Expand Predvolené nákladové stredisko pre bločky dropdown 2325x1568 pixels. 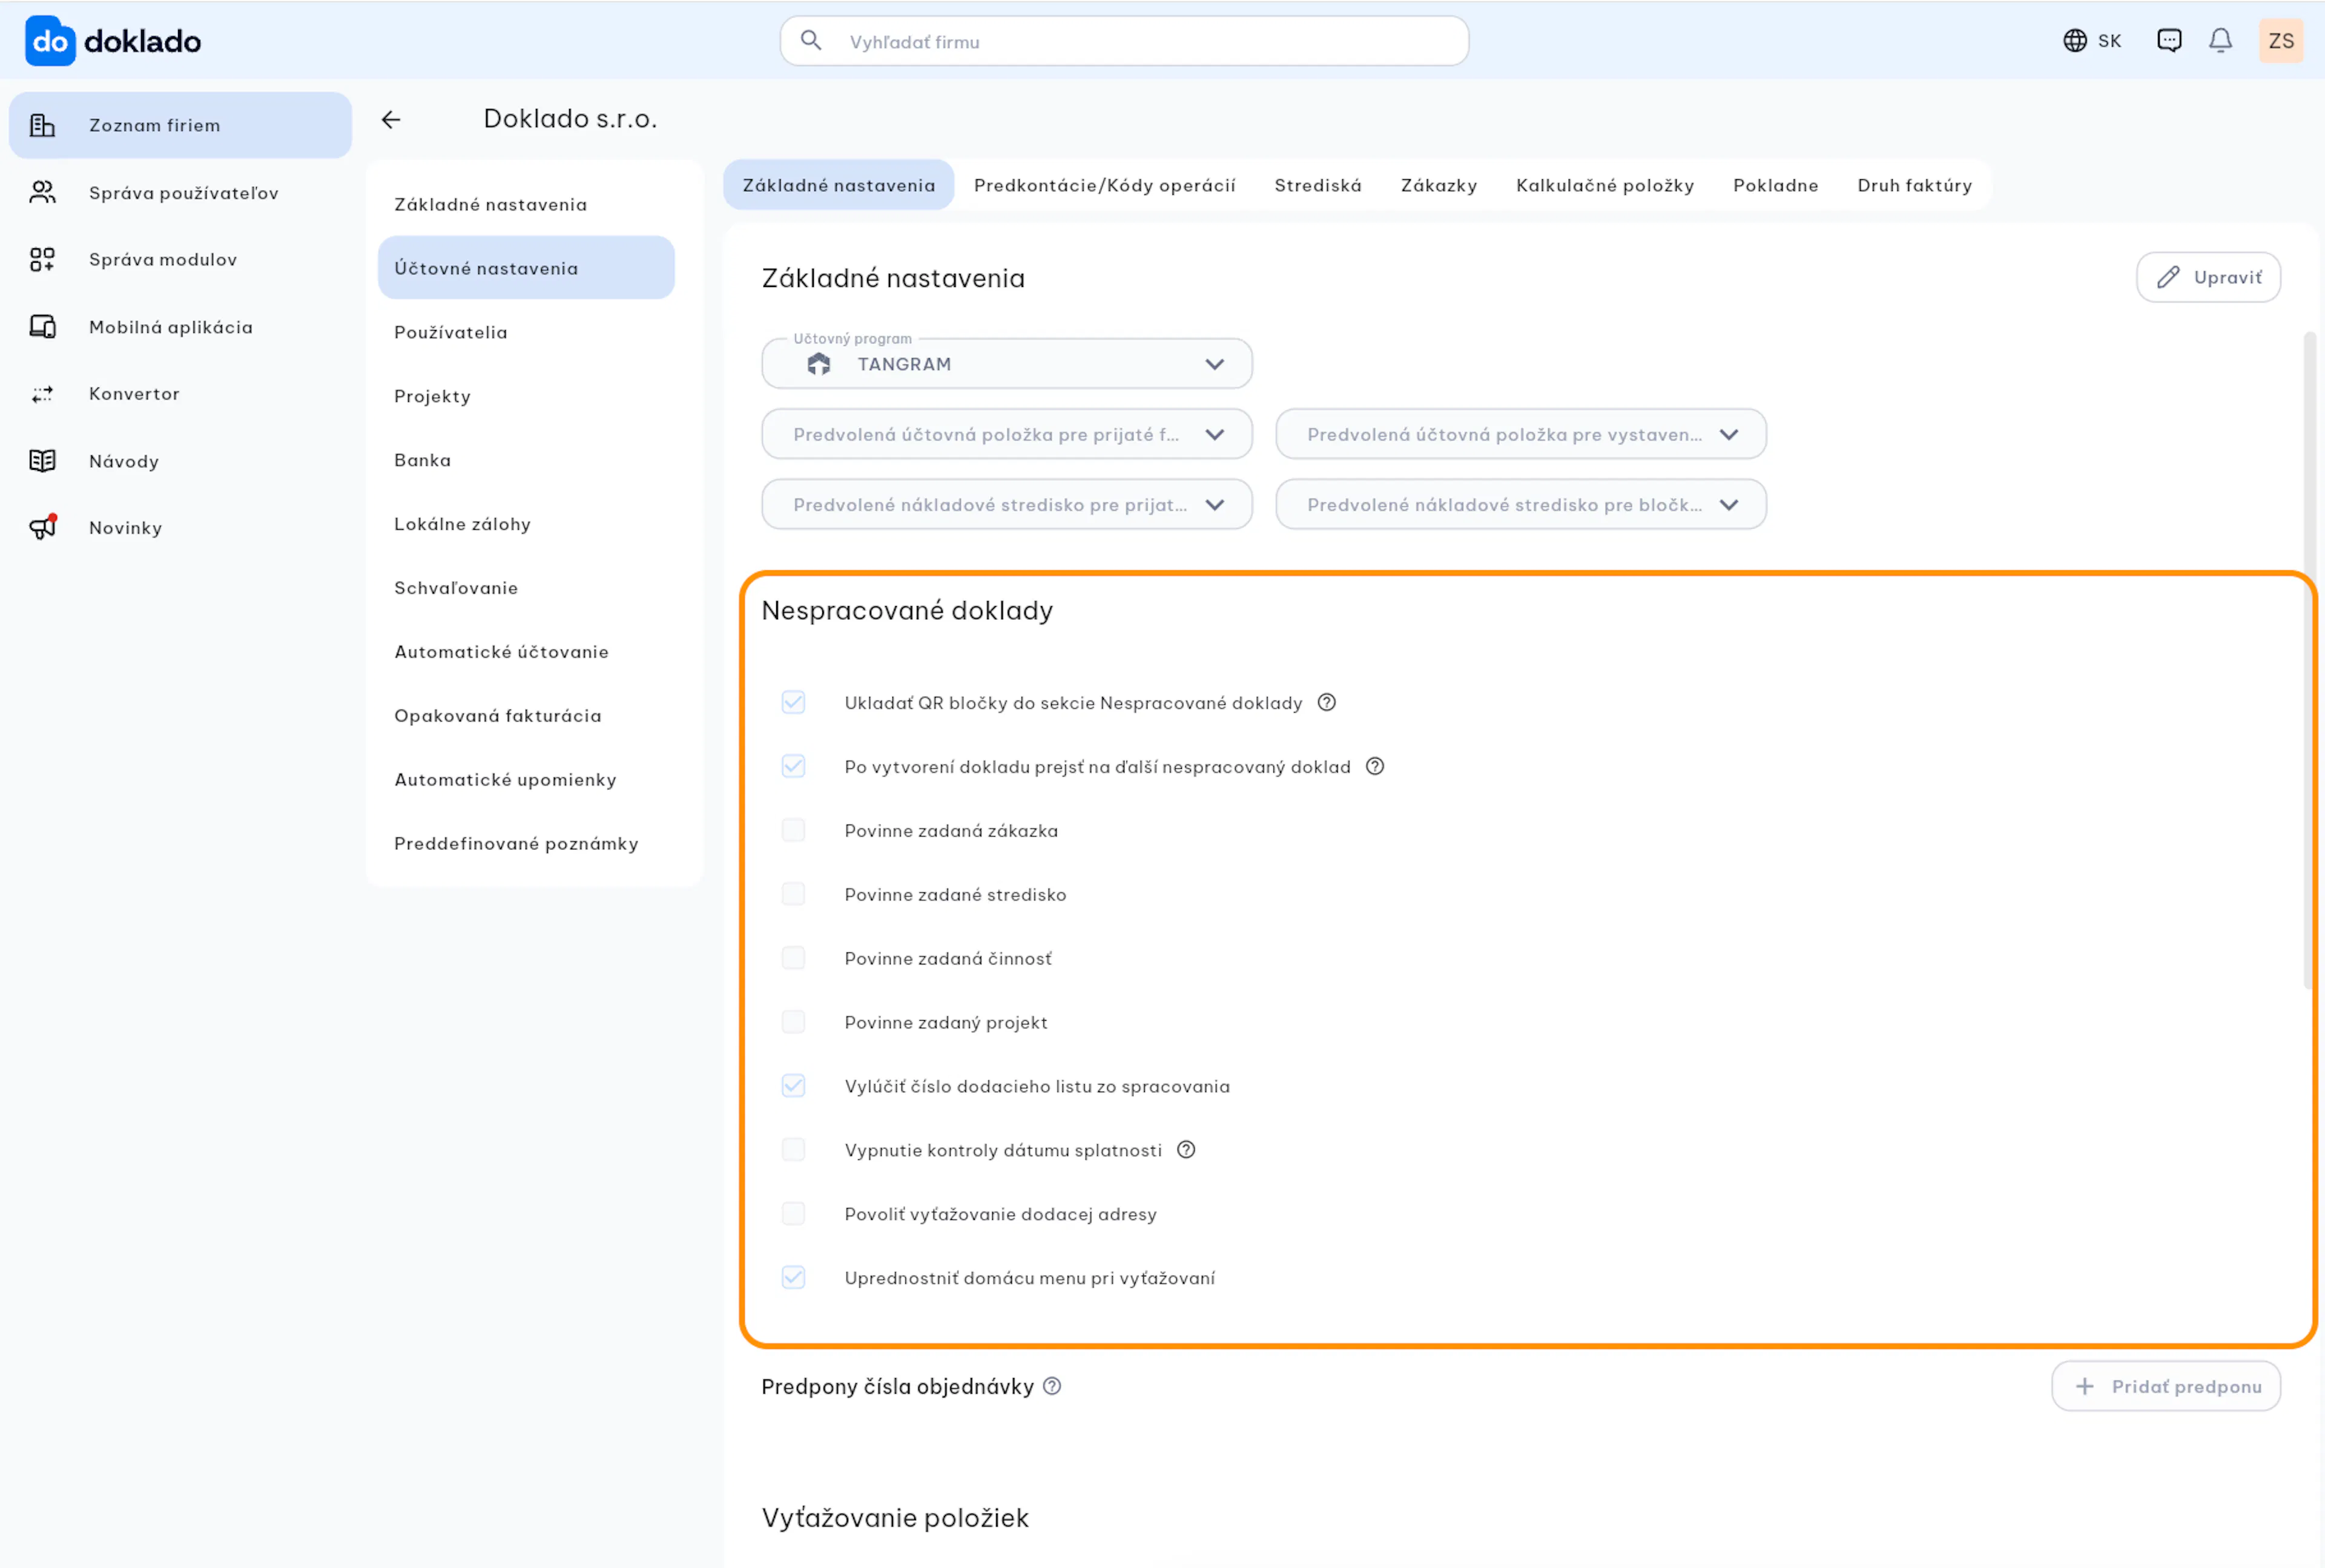(x=1520, y=504)
